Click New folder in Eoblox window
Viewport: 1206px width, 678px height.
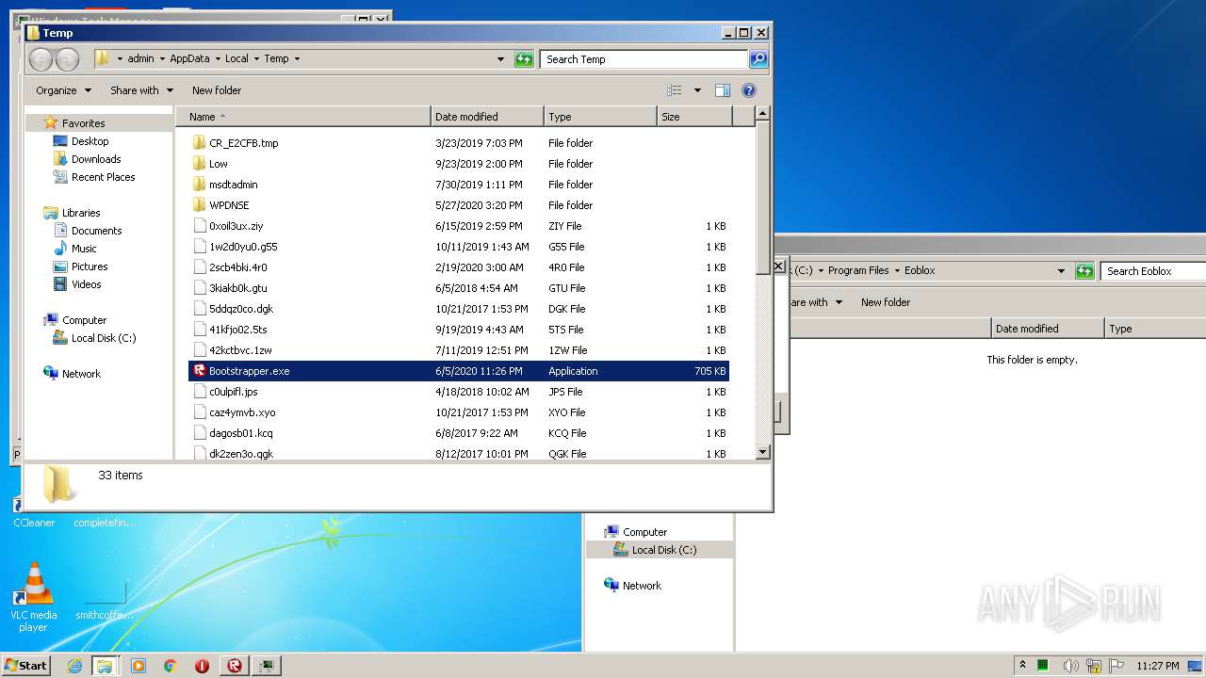(x=886, y=302)
